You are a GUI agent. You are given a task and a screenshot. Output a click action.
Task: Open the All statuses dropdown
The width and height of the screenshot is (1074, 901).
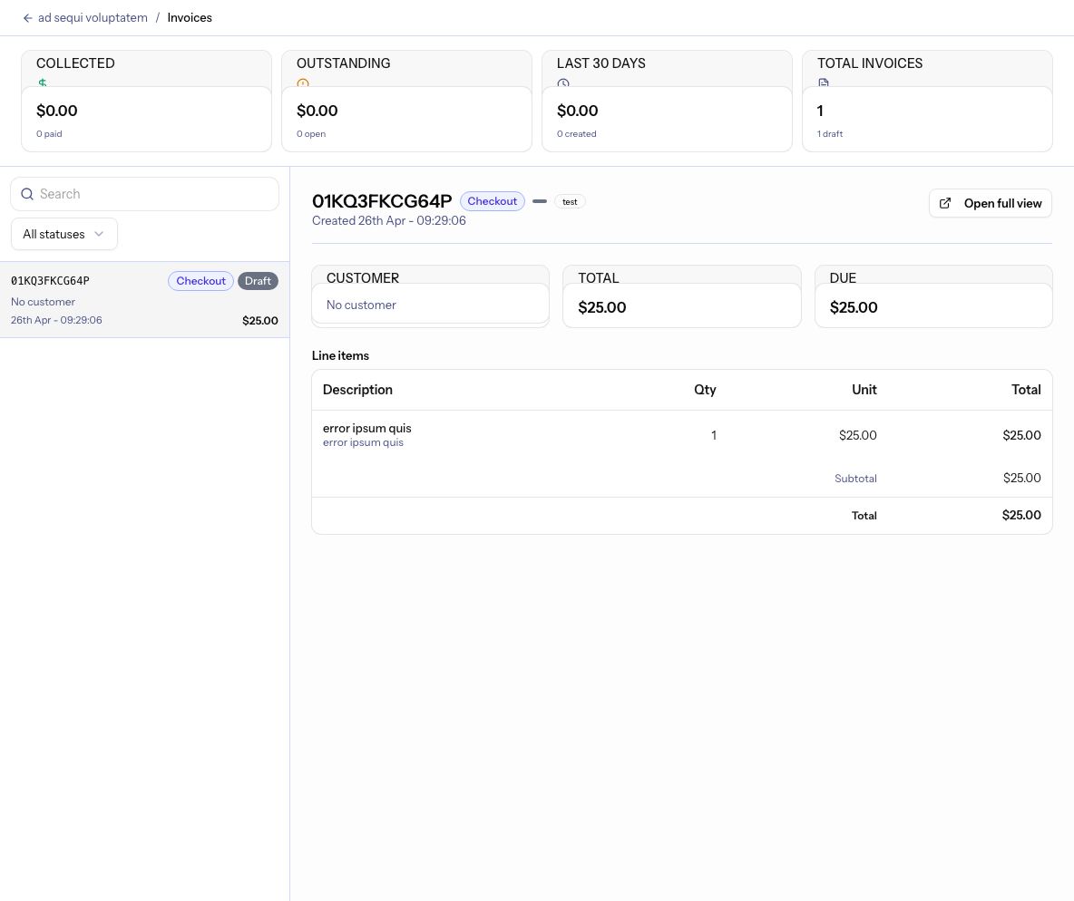tap(64, 234)
